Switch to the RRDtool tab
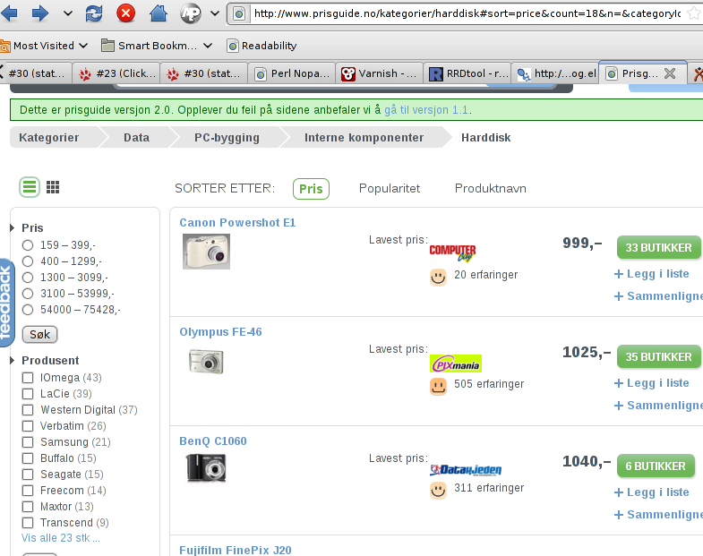 click(467, 73)
